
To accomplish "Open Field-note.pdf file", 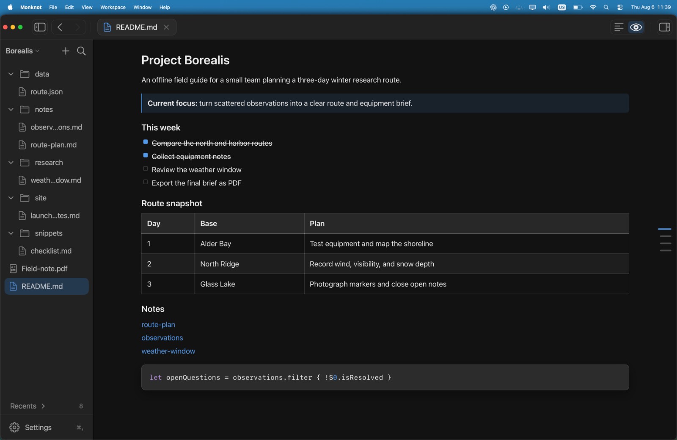I will [47, 268].
